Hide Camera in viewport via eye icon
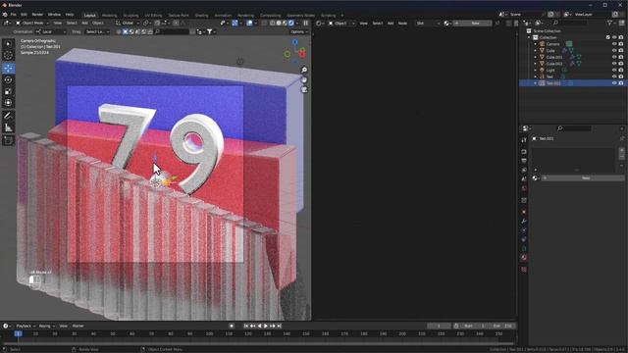The height and width of the screenshot is (353, 628). point(614,44)
